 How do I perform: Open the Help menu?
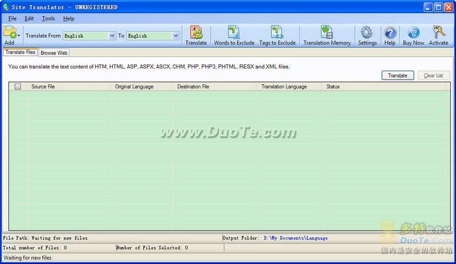(x=68, y=19)
